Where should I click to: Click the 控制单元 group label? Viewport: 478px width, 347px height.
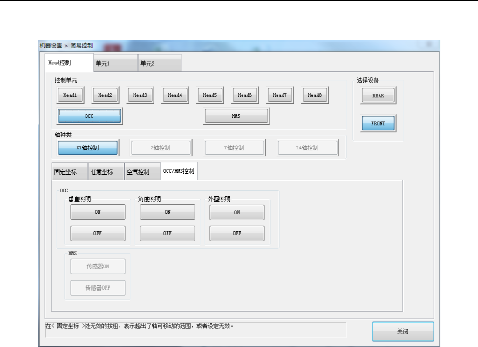coord(66,80)
